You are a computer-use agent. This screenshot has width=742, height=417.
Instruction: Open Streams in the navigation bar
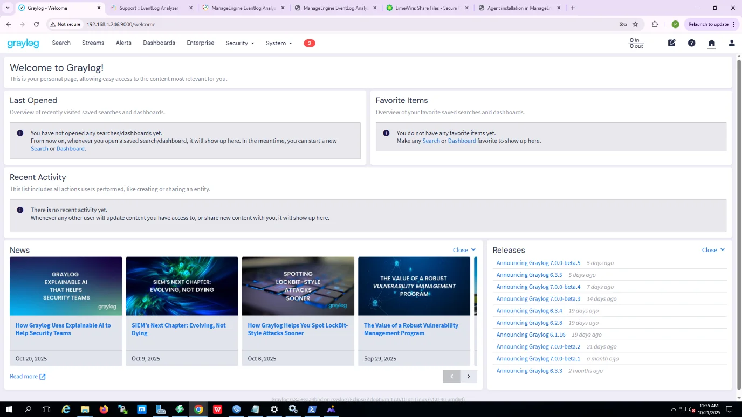click(x=93, y=43)
